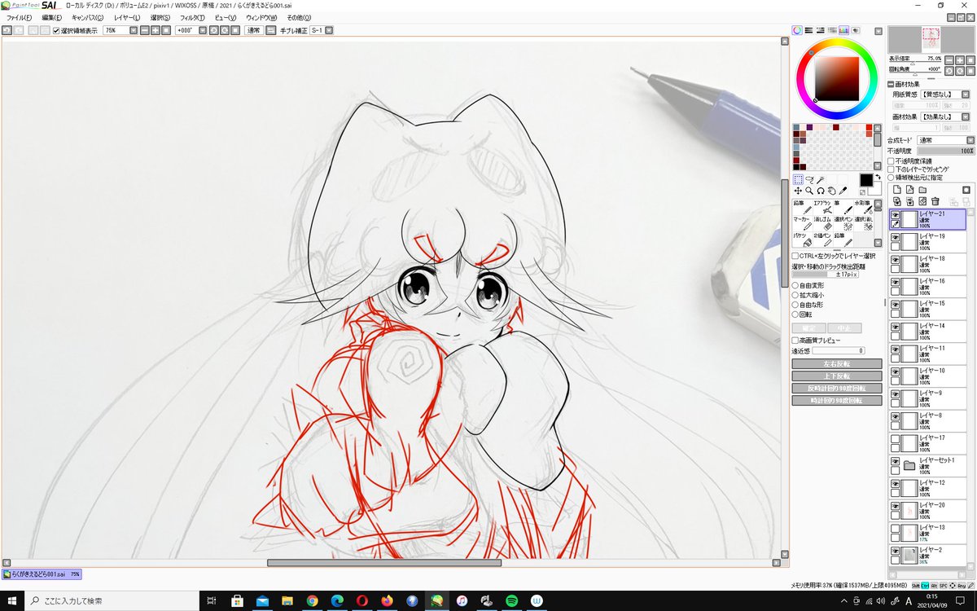Toggle the swatches panel icon
Viewport: 977px width, 611px height.
(843, 30)
